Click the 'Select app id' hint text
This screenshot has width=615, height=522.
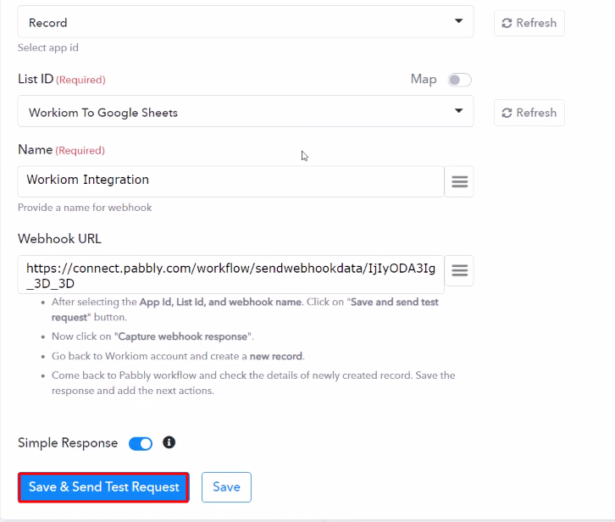[x=48, y=48]
